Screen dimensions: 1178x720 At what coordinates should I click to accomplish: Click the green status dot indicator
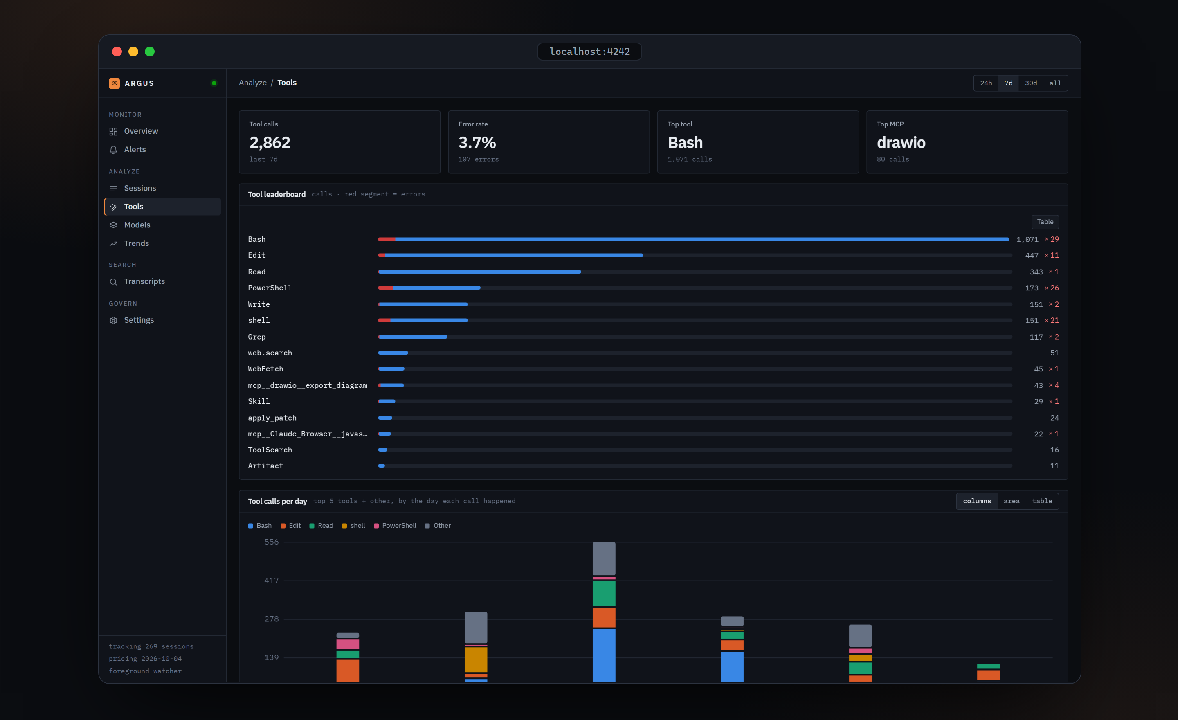tap(214, 83)
